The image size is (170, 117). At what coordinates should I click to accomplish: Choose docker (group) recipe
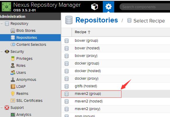[116, 63]
